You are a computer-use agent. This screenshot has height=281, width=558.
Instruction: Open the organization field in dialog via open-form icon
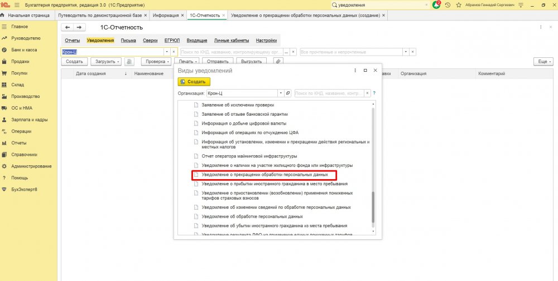(288, 93)
